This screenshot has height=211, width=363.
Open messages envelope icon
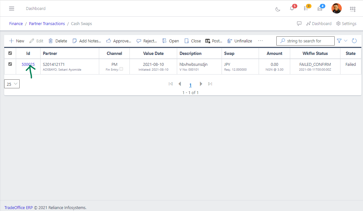point(320,9)
